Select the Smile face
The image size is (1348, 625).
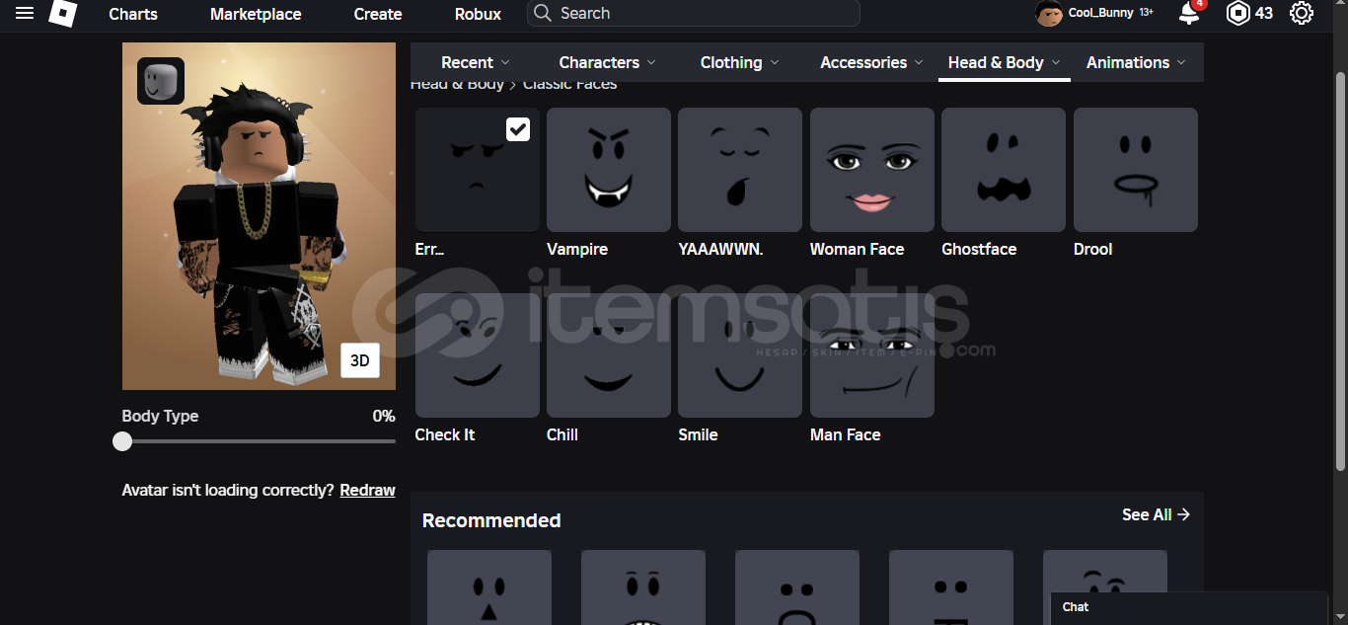coord(740,355)
